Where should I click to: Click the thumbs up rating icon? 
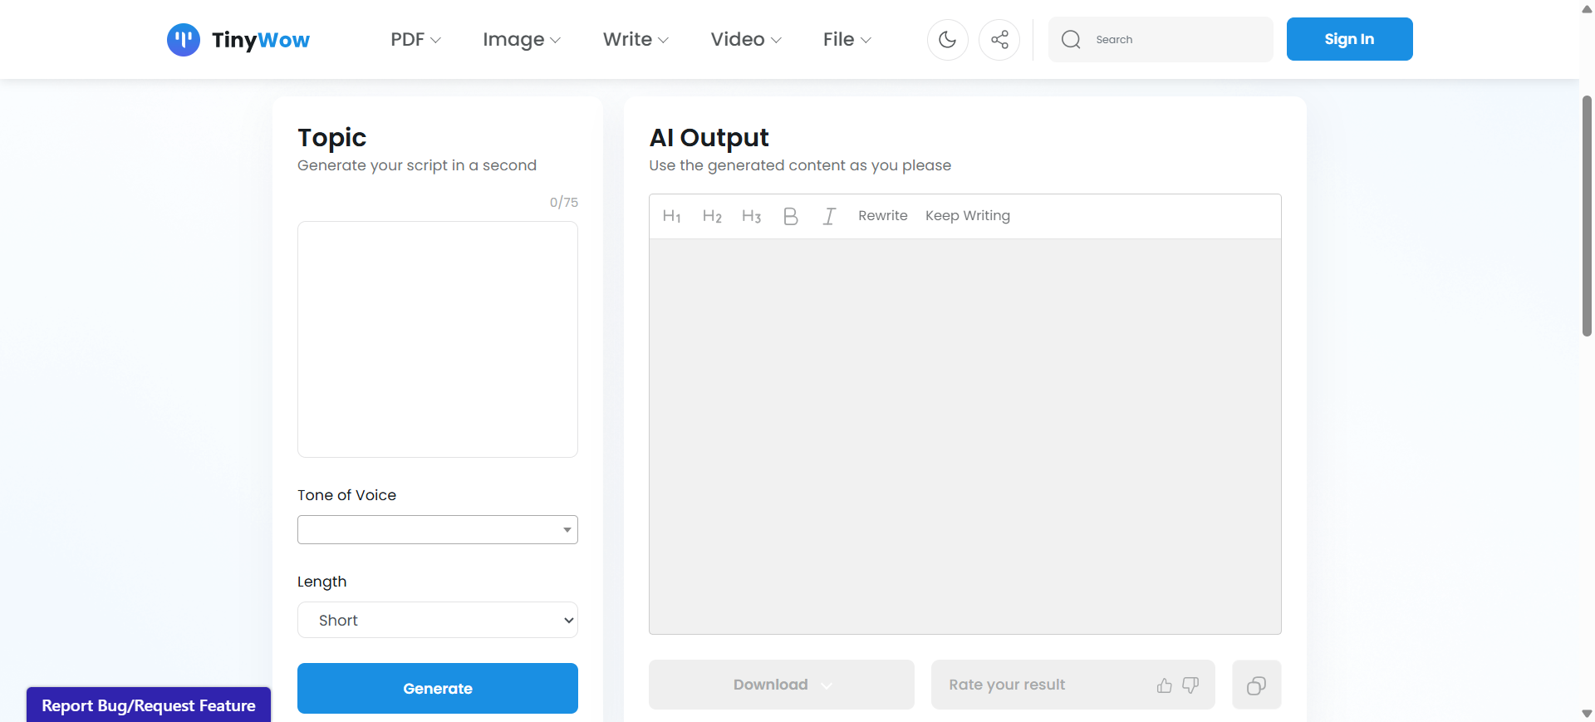[1164, 685]
